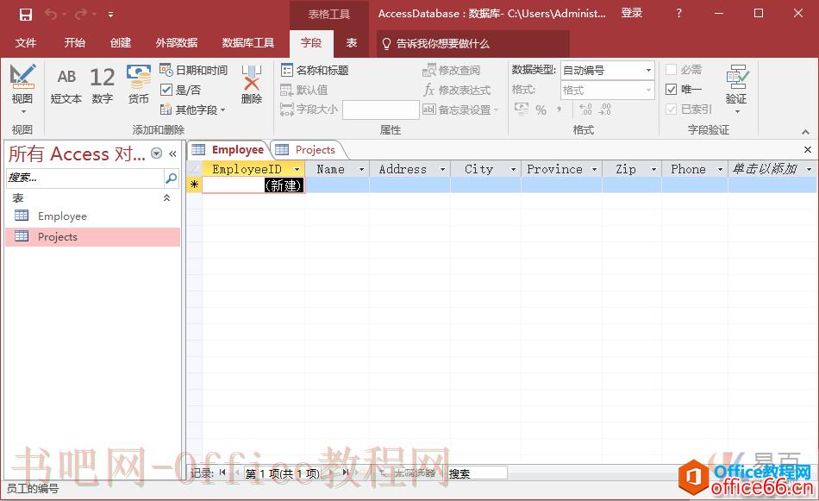Click the Address column header

[x=409, y=169]
